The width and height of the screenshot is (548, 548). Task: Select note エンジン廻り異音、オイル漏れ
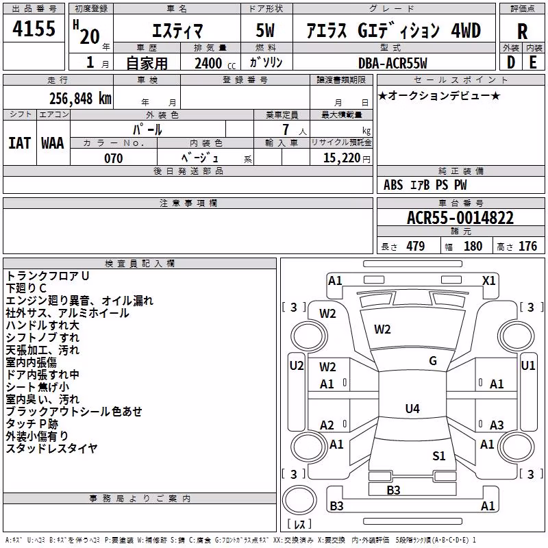tap(79, 301)
